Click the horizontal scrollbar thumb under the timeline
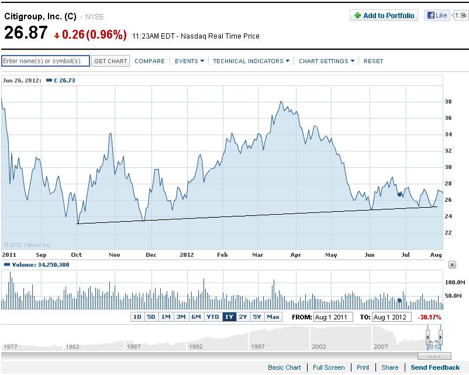Viewport: 469px width, 375px height. [x=434, y=356]
